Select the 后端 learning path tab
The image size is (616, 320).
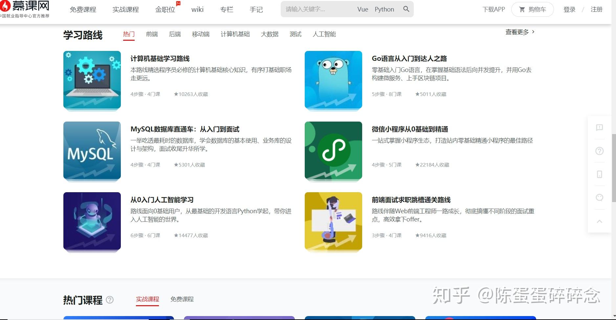point(175,34)
